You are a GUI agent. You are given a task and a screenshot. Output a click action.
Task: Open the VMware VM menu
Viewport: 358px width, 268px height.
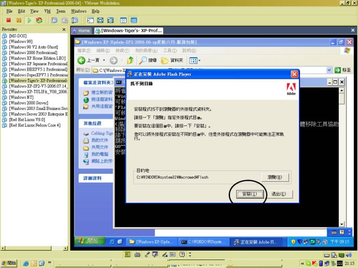pos(47,11)
